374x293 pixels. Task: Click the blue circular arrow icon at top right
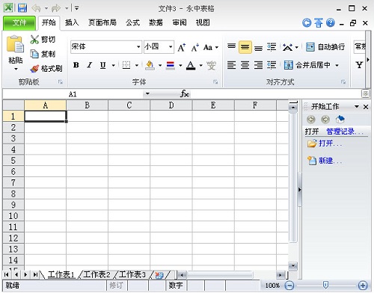click(307, 22)
